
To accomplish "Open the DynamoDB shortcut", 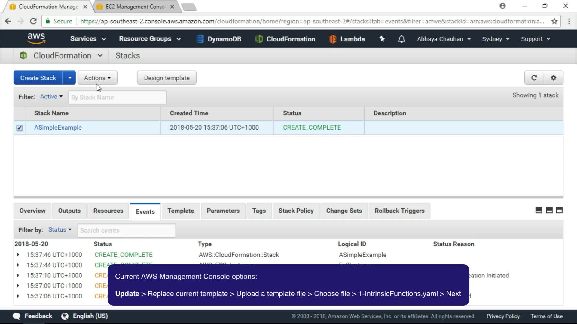I will [x=219, y=39].
